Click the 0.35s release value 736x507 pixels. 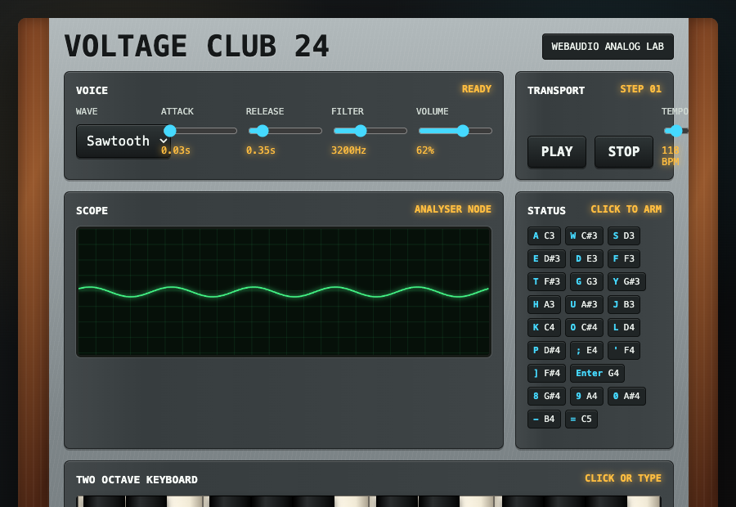click(261, 150)
